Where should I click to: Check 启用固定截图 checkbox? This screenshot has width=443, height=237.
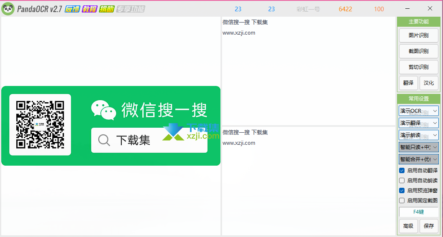[x=402, y=200]
